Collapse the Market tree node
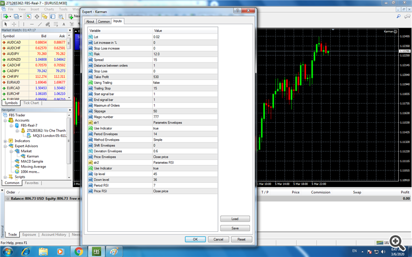This screenshot has width=412, height=257. point(11,151)
